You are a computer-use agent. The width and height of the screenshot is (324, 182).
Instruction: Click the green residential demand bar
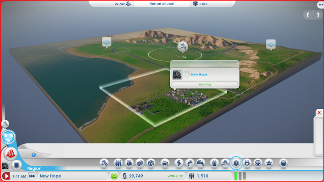236,176
